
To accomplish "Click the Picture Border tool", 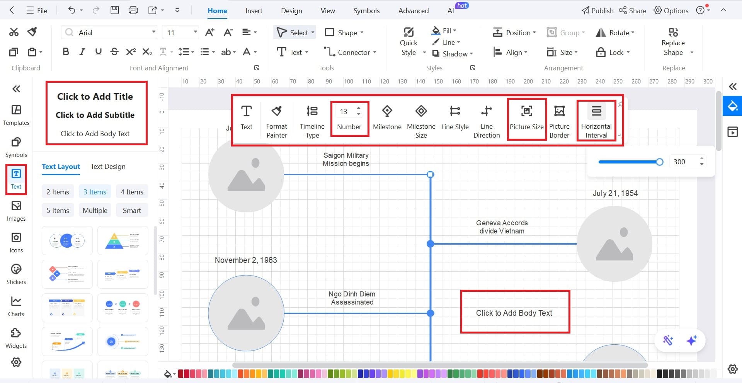I will (560, 121).
